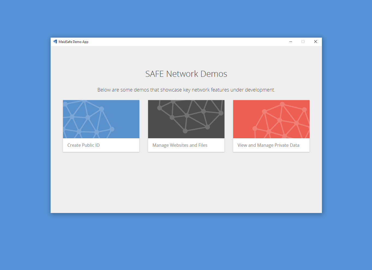Open the red View and Manage Private Data thumbnail
The width and height of the screenshot is (372, 270).
(271, 119)
